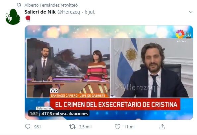The width and height of the screenshot is (197, 135).
Task: Open the Salieri de Nik display name
Action: [x=40, y=12]
